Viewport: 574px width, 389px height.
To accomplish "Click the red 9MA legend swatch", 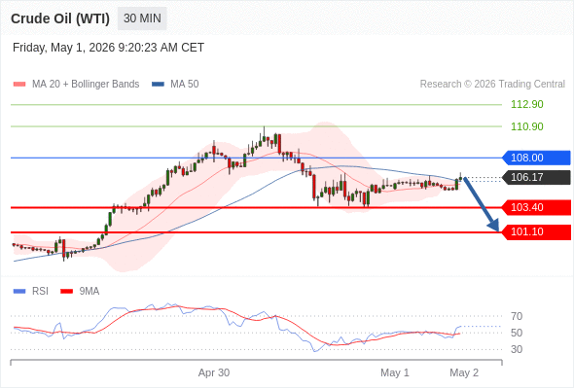I will [66, 292].
